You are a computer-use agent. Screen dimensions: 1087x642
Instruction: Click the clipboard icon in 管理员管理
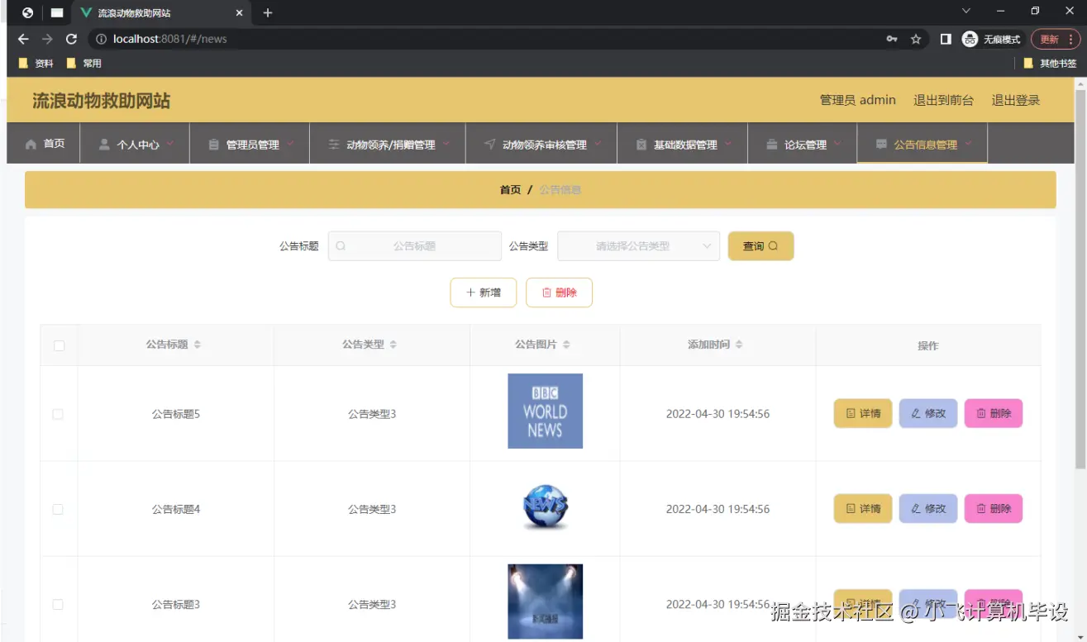point(213,145)
